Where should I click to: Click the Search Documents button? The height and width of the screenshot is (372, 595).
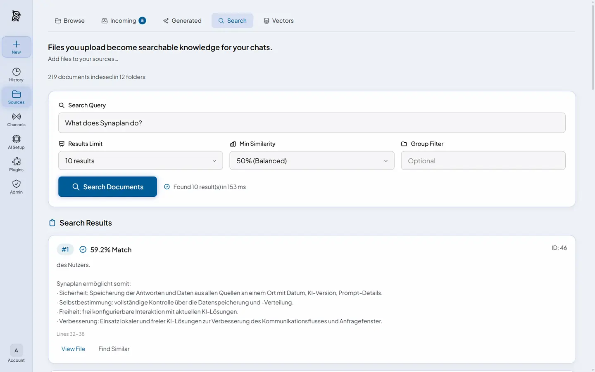107,187
